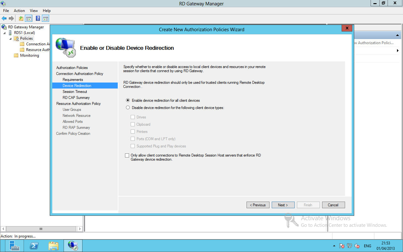Click the tree pane horizontal scrollbar thumb
Screen dimensions: 403x252
point(41,229)
